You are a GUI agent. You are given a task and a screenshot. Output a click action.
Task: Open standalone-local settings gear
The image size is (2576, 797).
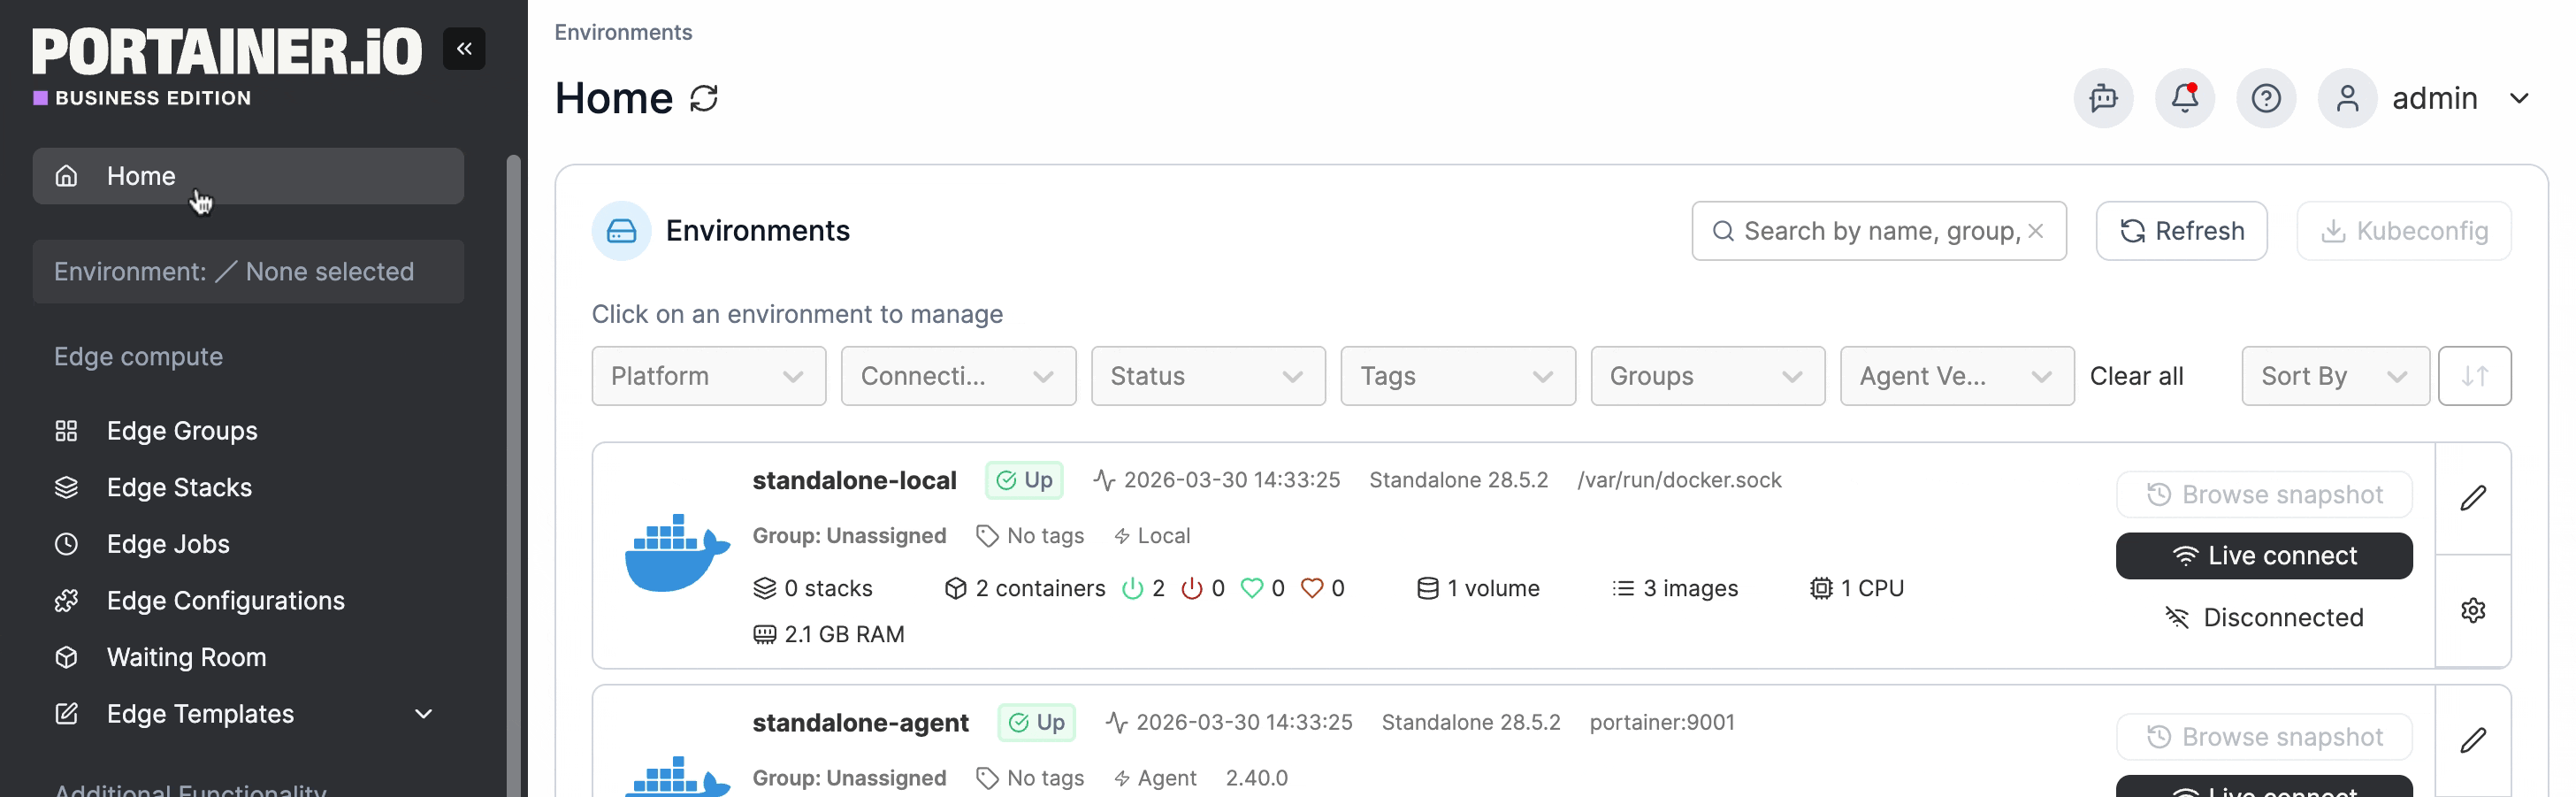point(2473,611)
